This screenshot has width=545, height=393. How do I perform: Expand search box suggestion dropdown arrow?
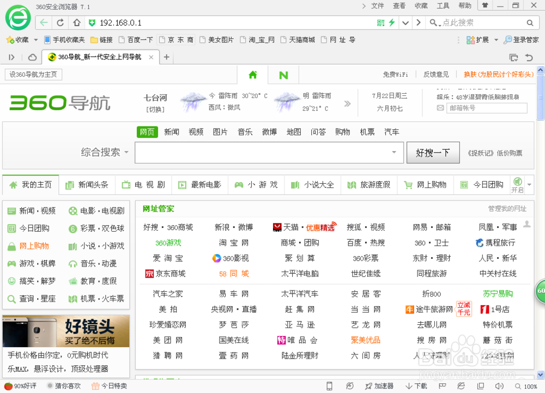[x=394, y=152]
